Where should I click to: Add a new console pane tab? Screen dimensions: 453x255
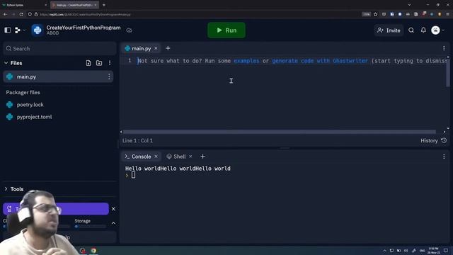pyautogui.click(x=203, y=157)
